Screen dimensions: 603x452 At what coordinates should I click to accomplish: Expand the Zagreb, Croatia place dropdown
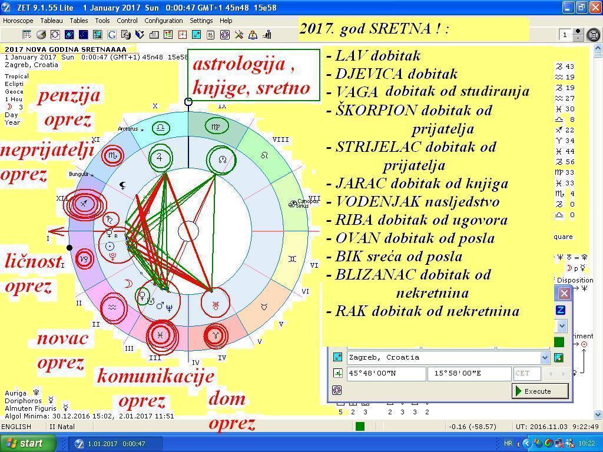click(x=545, y=357)
